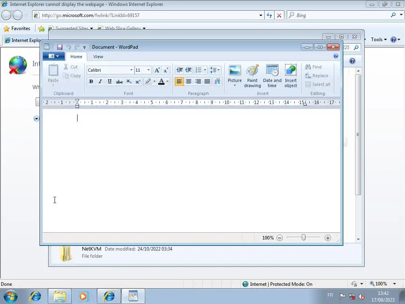The width and height of the screenshot is (405, 304).
Task: Open the Line spacing dropdown
Action: pyautogui.click(x=215, y=70)
